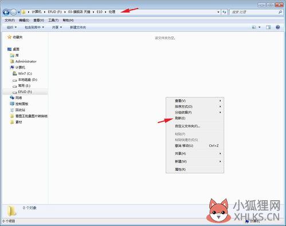Select the EFUD (F:) drive in sidebar

(x=22, y=92)
